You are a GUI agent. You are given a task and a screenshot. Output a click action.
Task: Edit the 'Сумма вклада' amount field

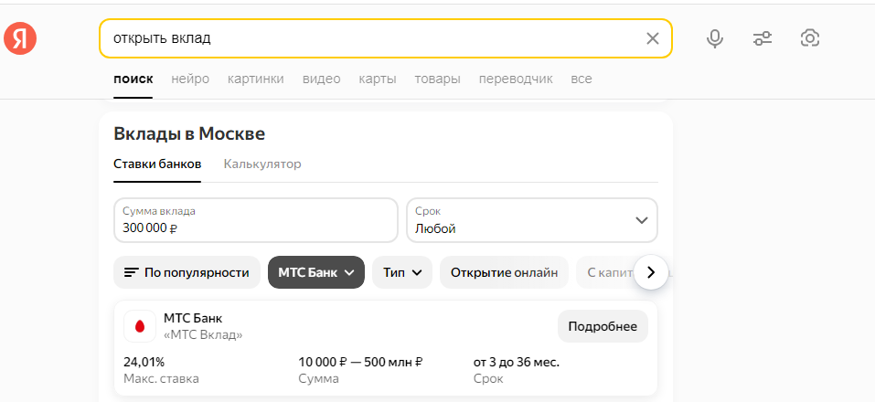[256, 220]
